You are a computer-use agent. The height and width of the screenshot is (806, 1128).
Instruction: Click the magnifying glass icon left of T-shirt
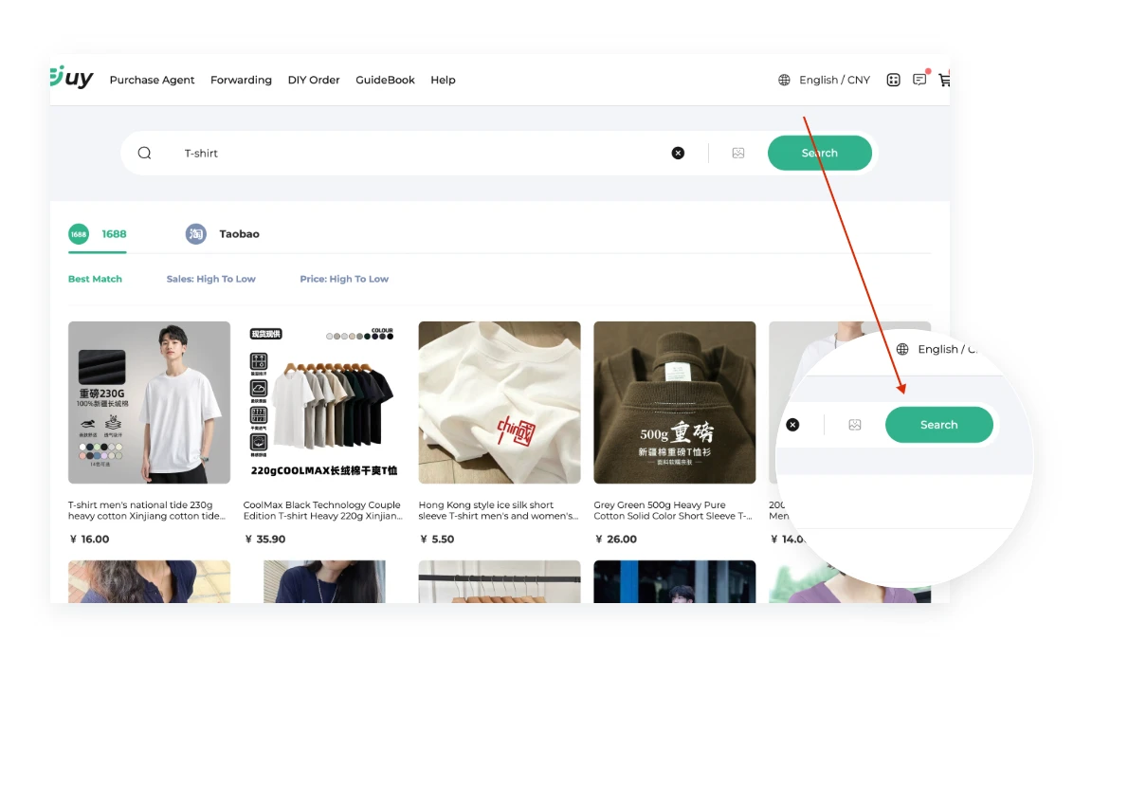coord(144,153)
